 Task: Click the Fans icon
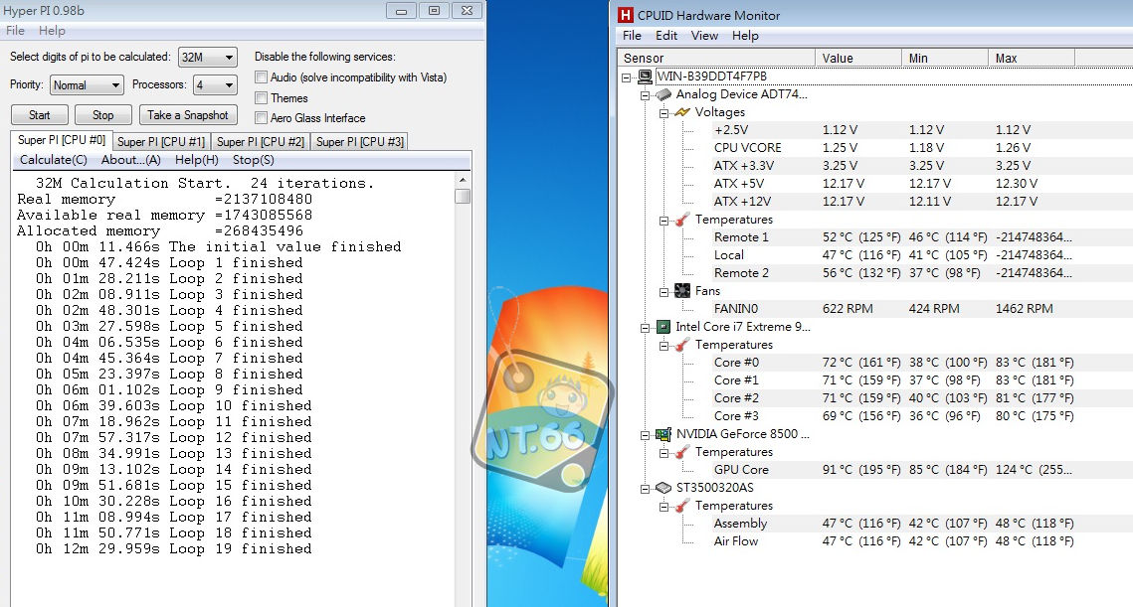pyautogui.click(x=682, y=291)
